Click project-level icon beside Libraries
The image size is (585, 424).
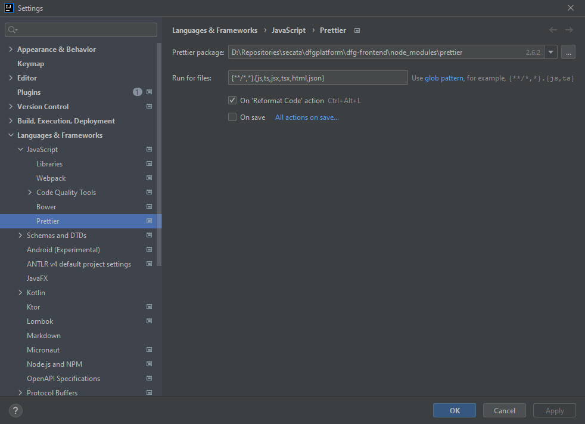point(150,163)
